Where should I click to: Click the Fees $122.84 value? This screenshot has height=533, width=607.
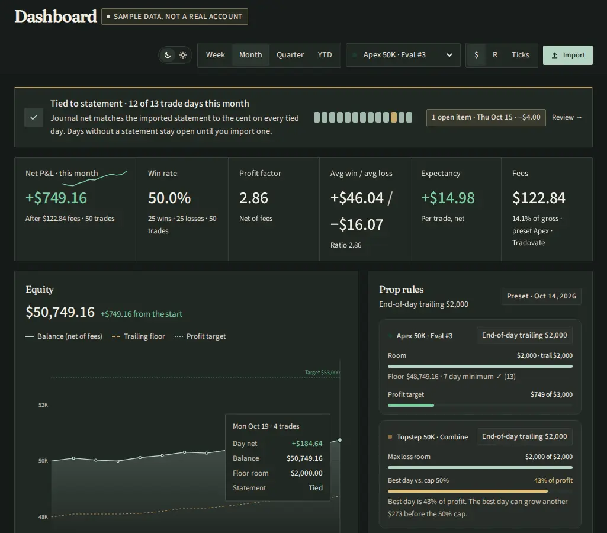(x=539, y=198)
